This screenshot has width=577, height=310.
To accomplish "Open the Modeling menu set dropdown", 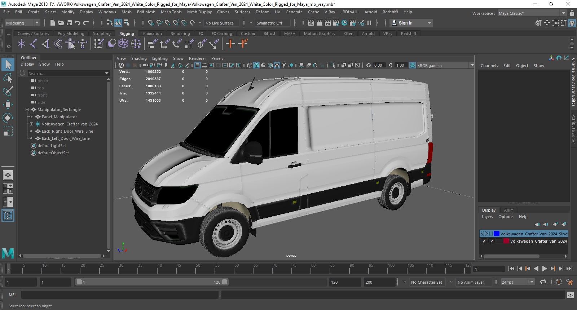I will (22, 23).
